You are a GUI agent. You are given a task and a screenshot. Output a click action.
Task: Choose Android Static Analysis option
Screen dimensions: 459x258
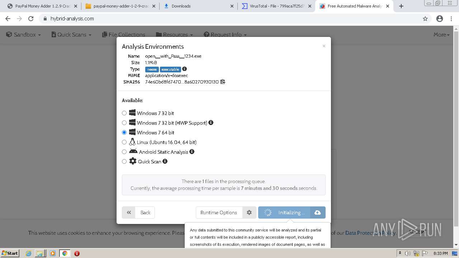tap(124, 152)
